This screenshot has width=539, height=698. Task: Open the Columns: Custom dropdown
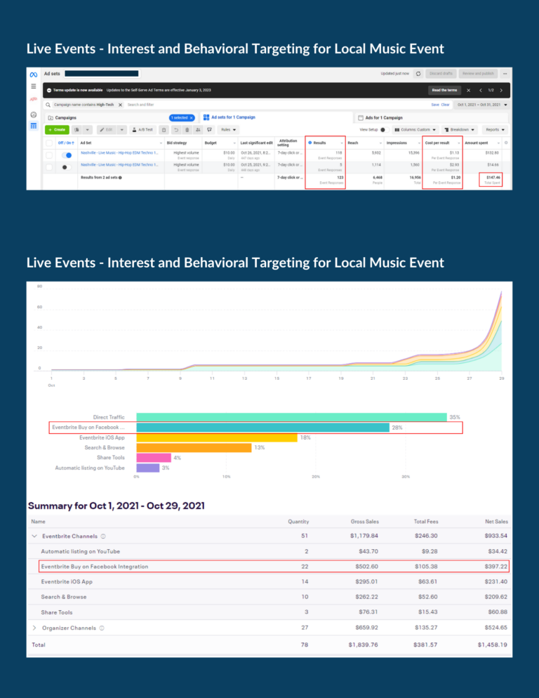coord(415,130)
